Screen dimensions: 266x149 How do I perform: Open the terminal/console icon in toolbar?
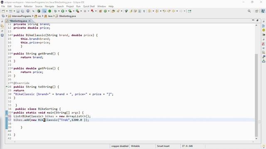(x=28, y=11)
